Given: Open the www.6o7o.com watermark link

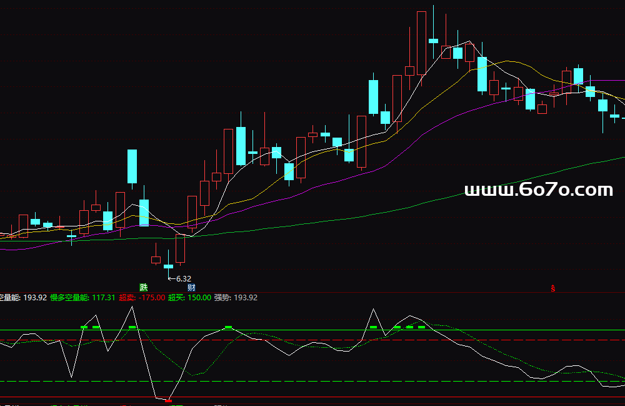Looking at the screenshot, I should click(x=539, y=190).
